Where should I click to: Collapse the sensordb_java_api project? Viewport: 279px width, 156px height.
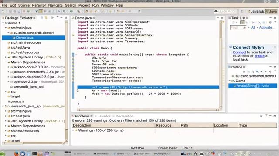pos(3,106)
